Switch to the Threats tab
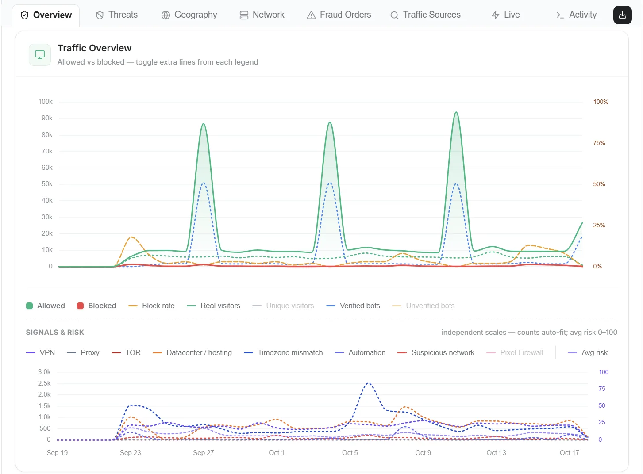This screenshot has width=643, height=474. (117, 15)
